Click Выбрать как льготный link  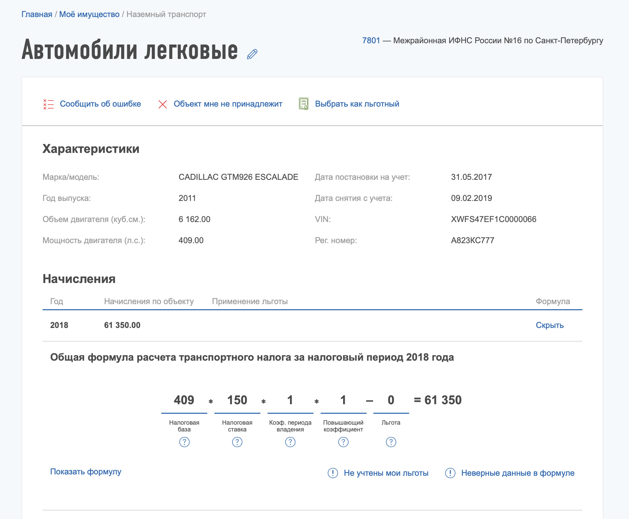coord(357,104)
